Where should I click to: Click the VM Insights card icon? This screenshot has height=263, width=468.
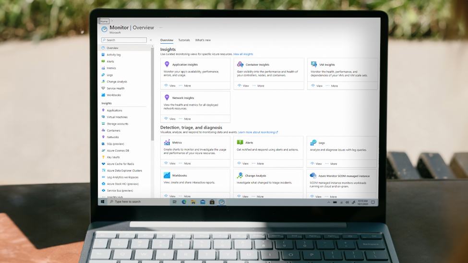coord(314,64)
